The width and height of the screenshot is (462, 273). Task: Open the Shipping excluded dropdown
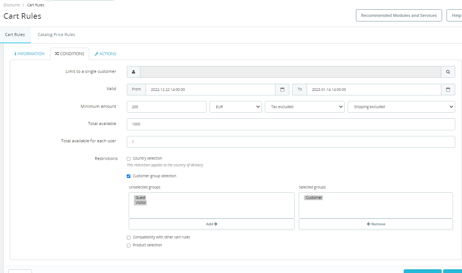pyautogui.click(x=401, y=107)
